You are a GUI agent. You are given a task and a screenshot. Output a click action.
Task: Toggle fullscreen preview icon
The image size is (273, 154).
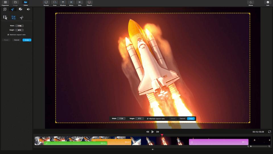[x=270, y=132]
